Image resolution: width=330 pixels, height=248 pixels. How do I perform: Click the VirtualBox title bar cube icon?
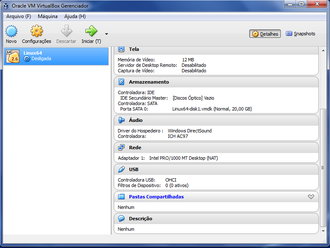pyautogui.click(x=6, y=6)
